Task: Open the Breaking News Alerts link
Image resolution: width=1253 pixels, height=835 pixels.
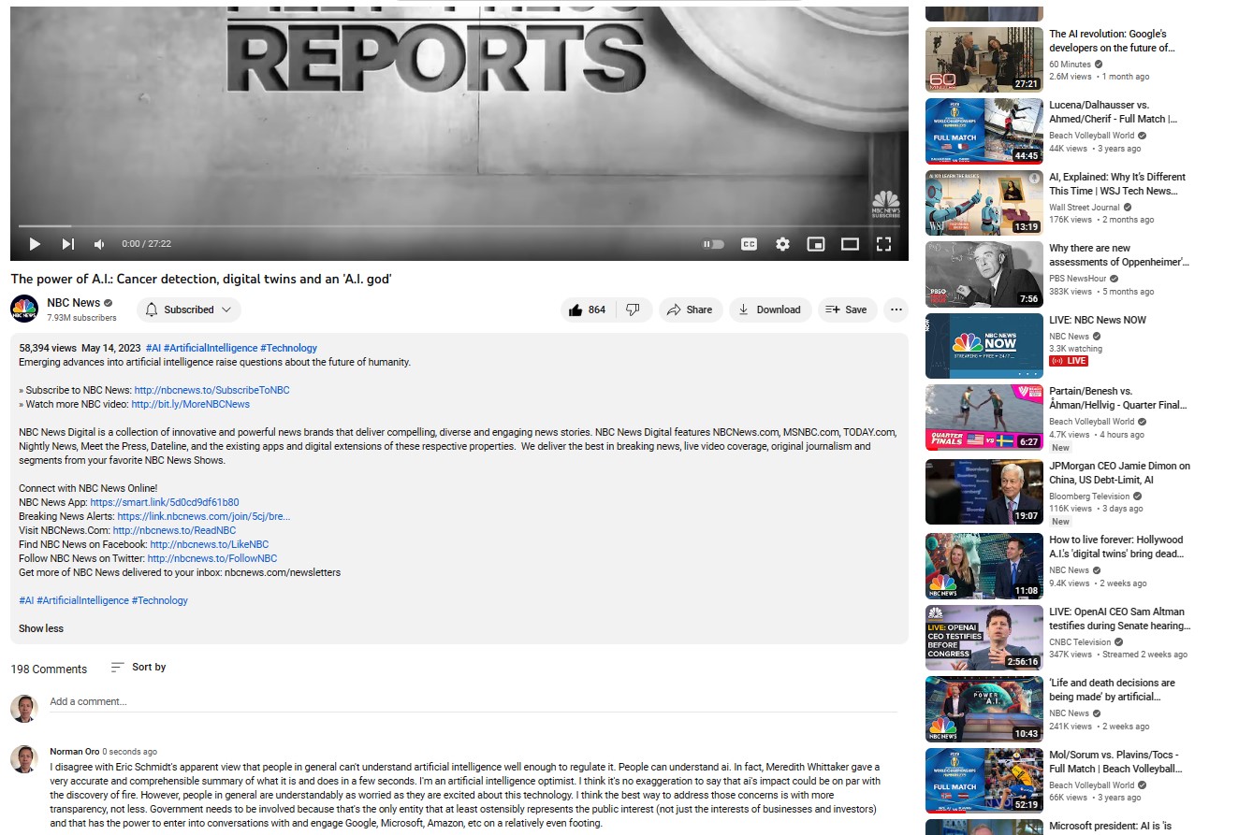Action: [x=204, y=516]
